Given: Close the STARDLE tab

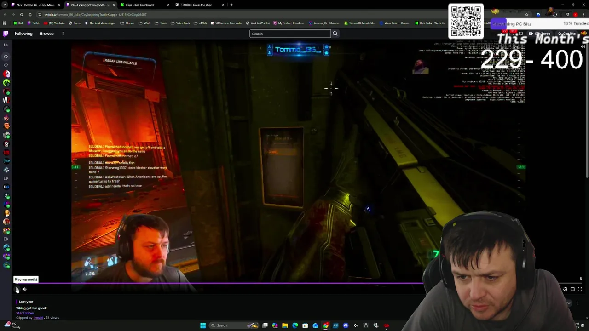Looking at the screenshot, I should (x=223, y=5).
